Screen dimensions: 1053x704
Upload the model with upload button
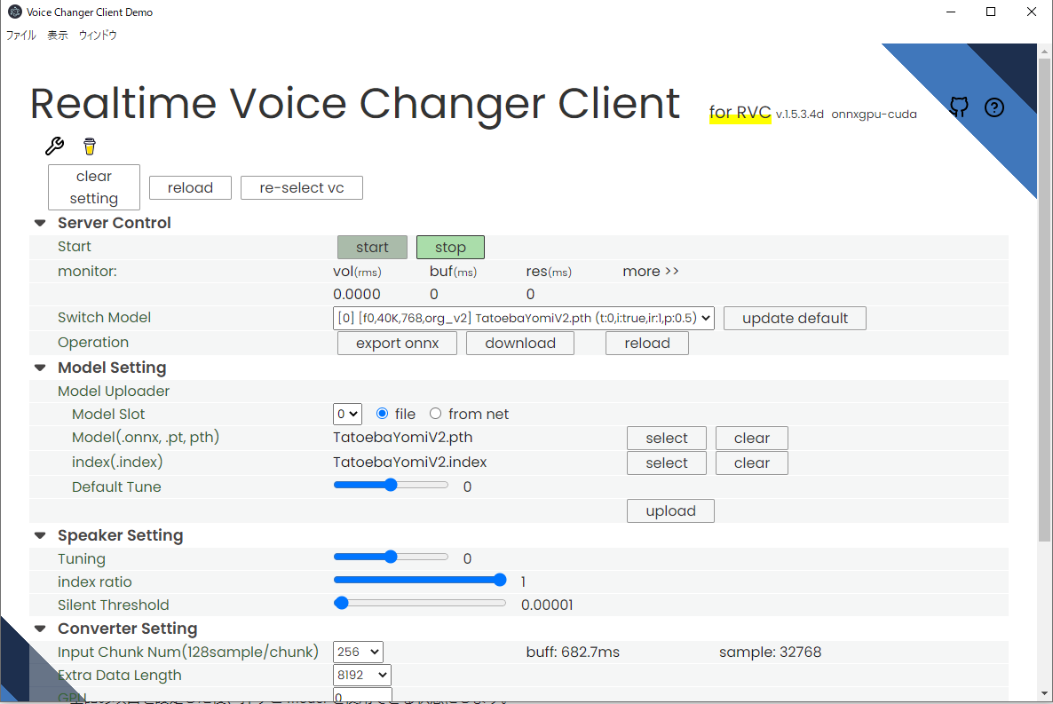(670, 511)
